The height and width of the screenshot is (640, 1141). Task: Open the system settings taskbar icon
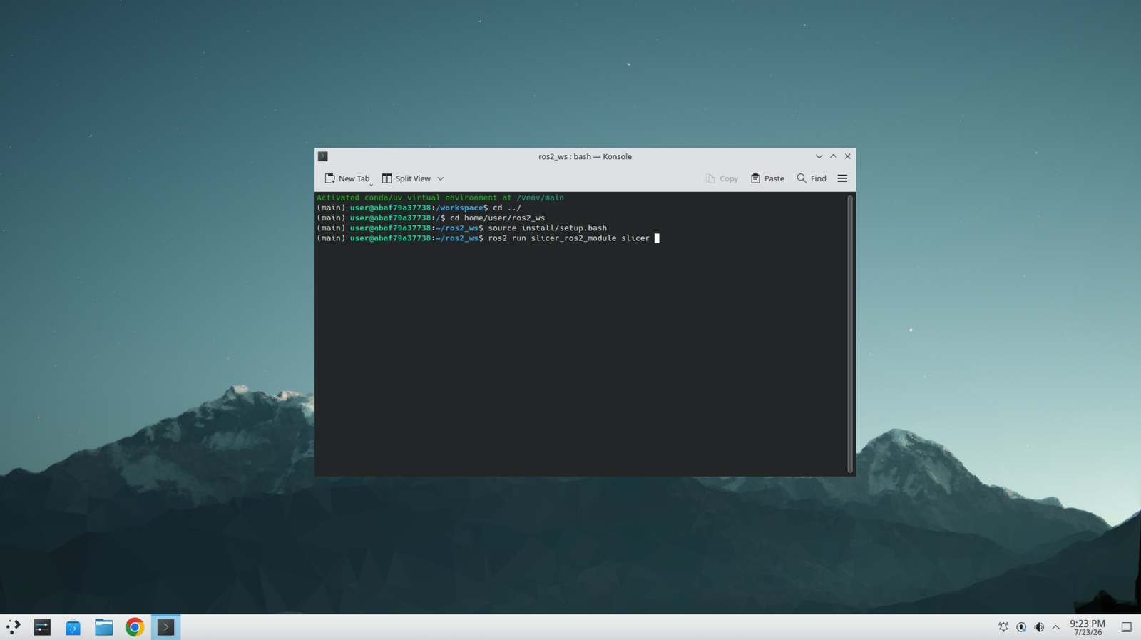pos(42,627)
